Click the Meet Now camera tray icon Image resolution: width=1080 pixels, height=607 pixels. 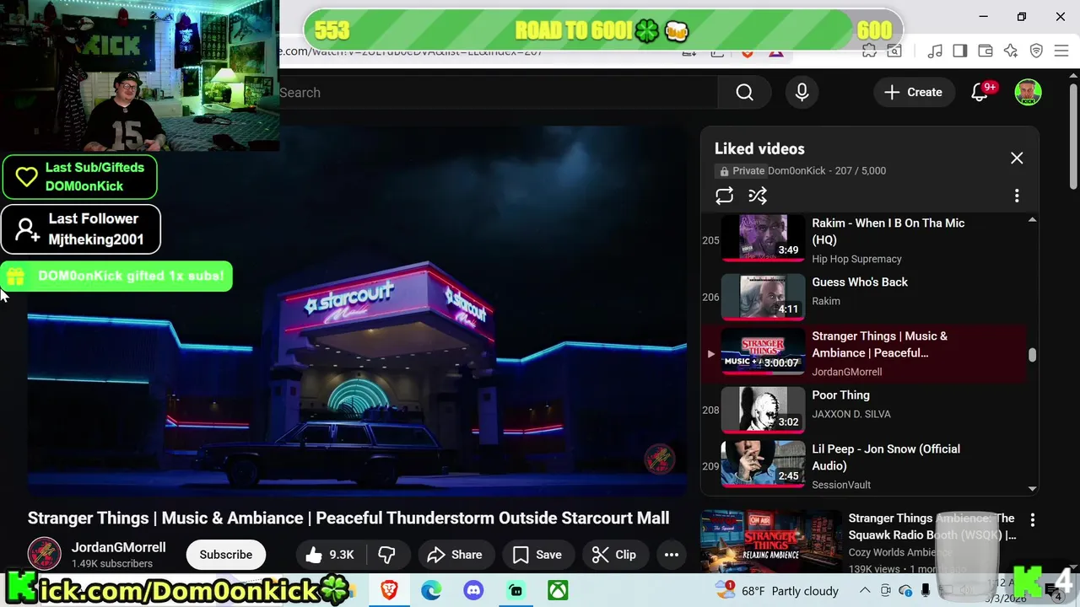887,590
